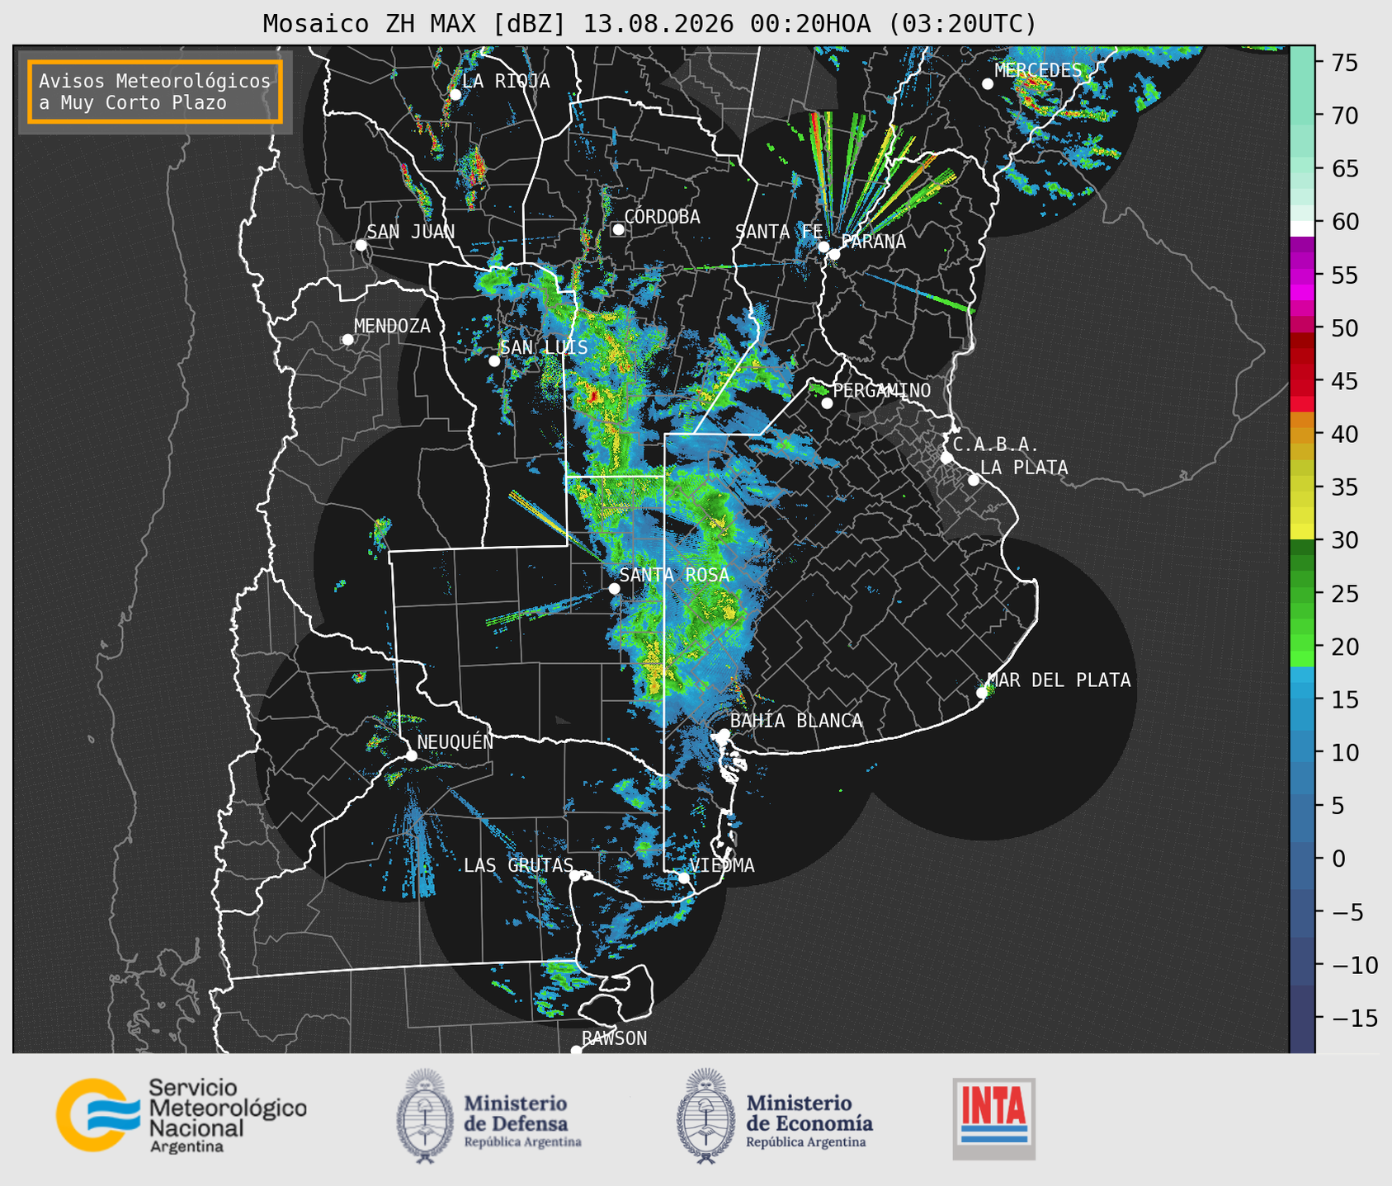
Task: Click the San Luis city label
Action: [x=545, y=347]
